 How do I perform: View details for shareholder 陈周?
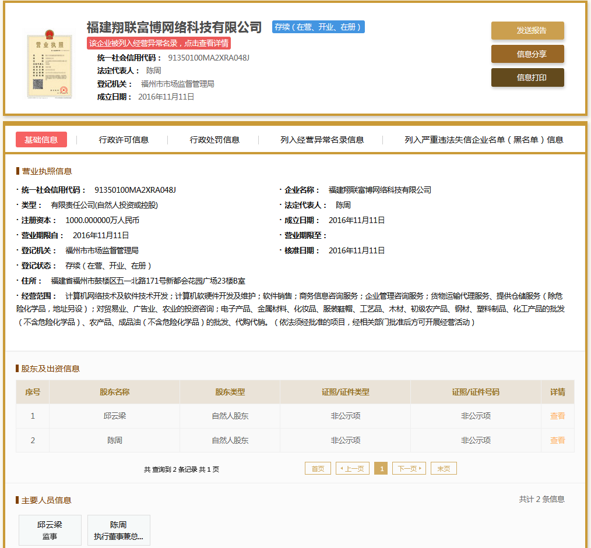(557, 440)
